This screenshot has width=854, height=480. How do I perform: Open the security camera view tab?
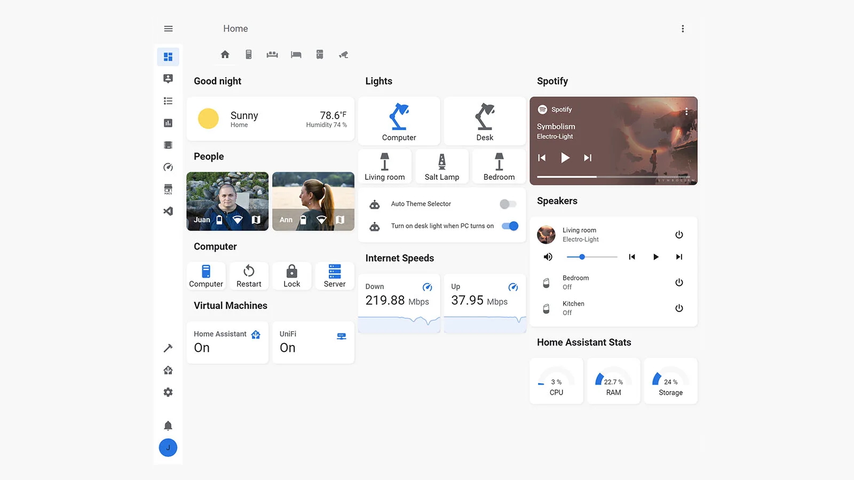pyautogui.click(x=343, y=54)
